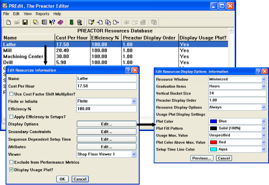Select the Machining Center row
The width and height of the screenshot is (269, 185).
(115, 57)
